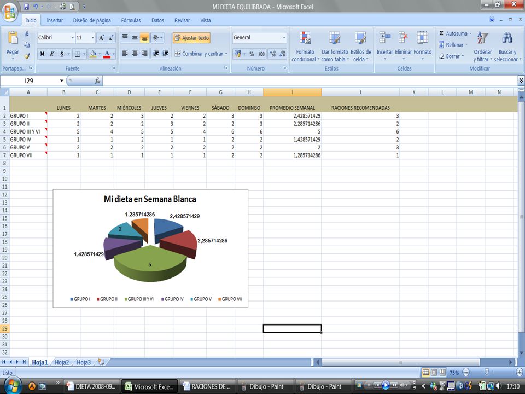Screen dimensions: 525x394
Task: Align text right in cell
Action: point(144,53)
